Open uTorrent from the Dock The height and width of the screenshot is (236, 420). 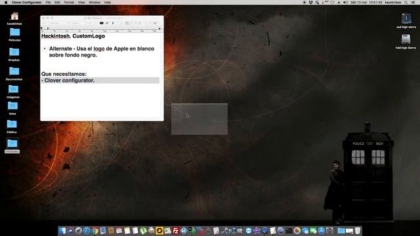click(143, 231)
